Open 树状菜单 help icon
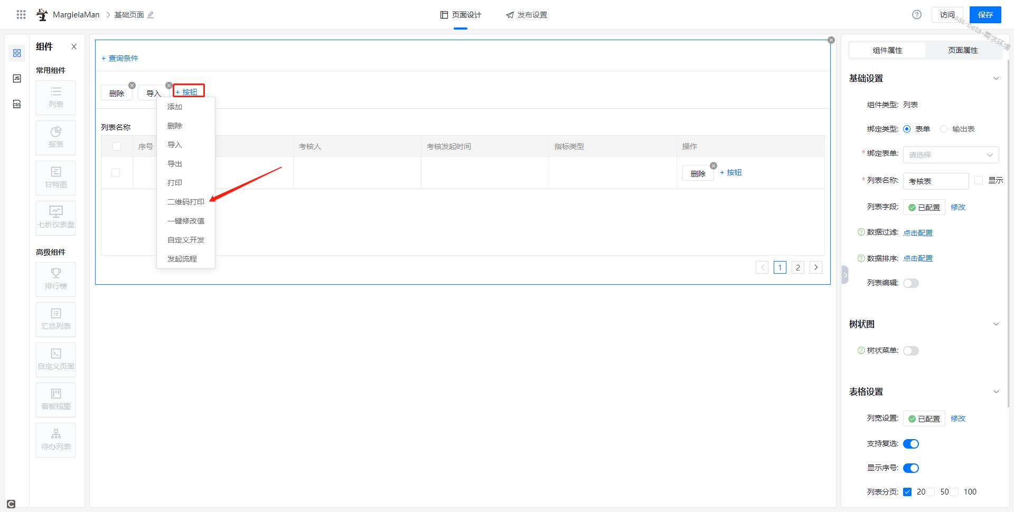 [x=861, y=350]
